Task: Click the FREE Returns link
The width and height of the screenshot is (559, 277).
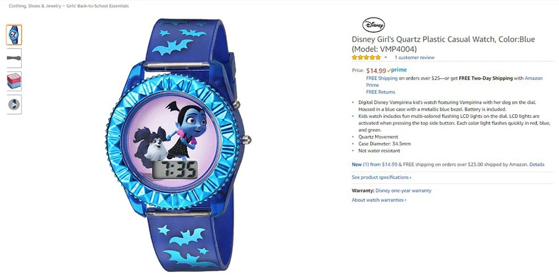Action: (380, 92)
